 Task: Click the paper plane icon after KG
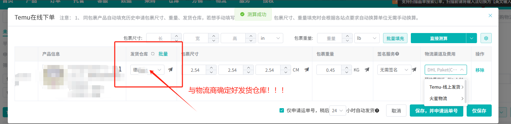[366, 70]
